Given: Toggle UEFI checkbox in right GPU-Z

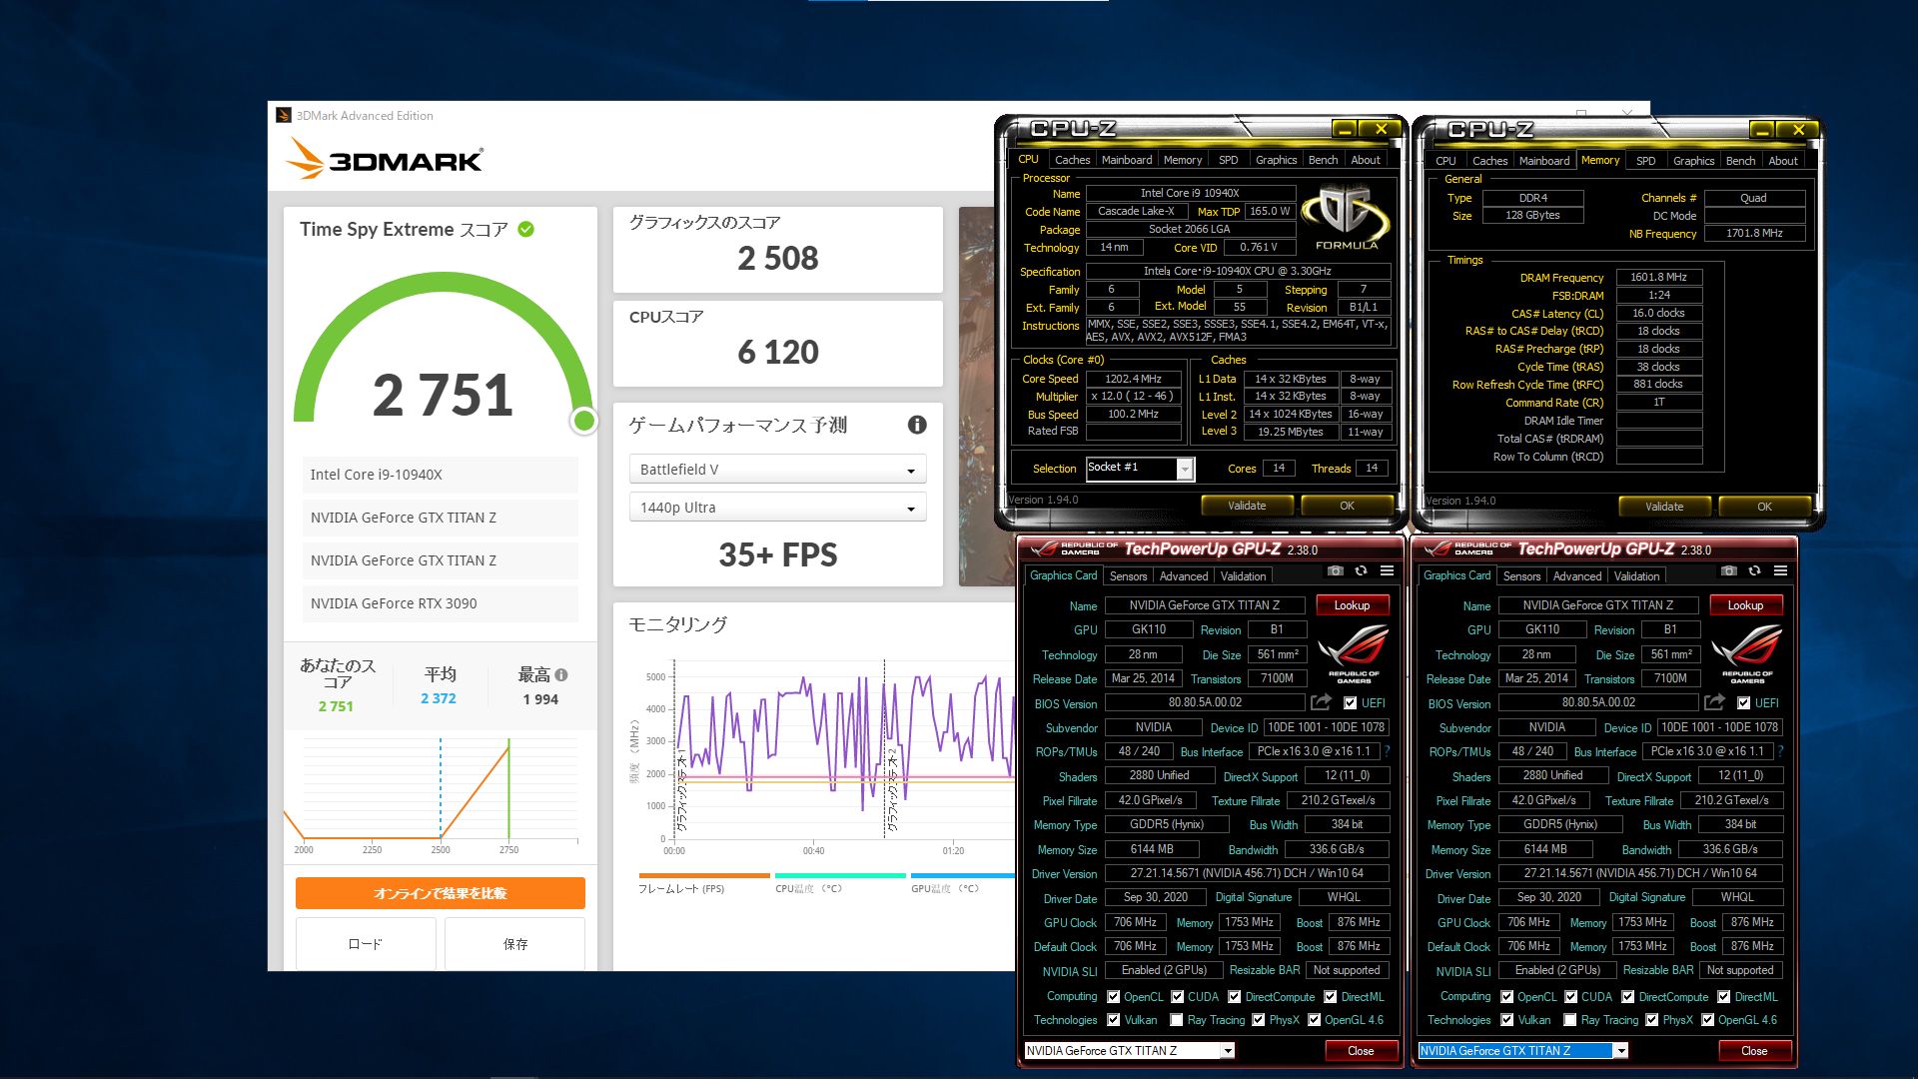Looking at the screenshot, I should click(1744, 703).
